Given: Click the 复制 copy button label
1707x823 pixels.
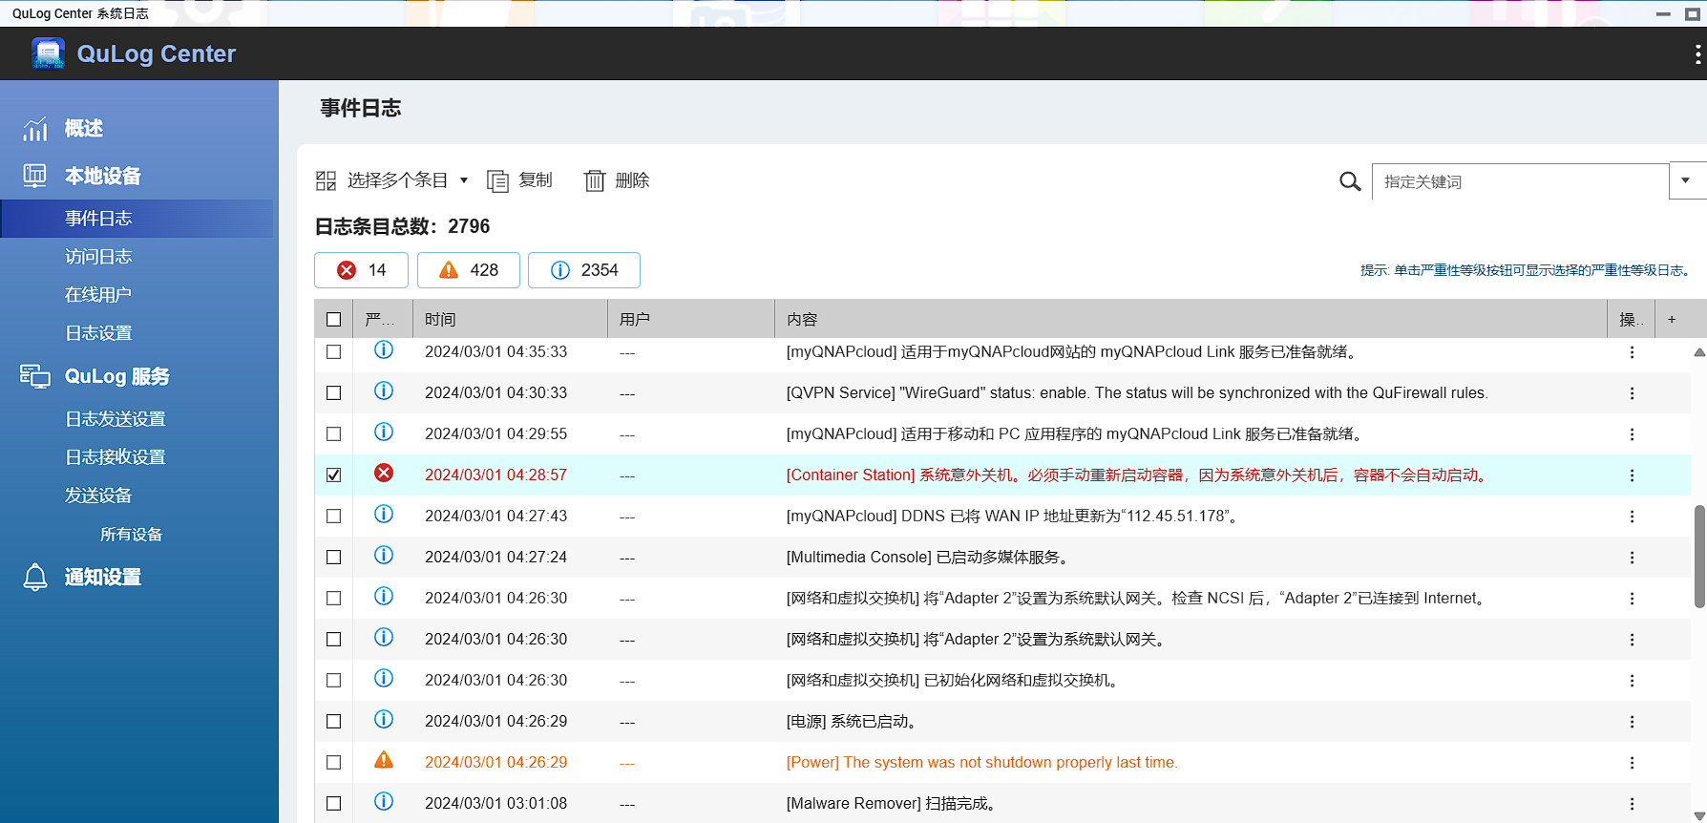Looking at the screenshot, I should pyautogui.click(x=536, y=180).
